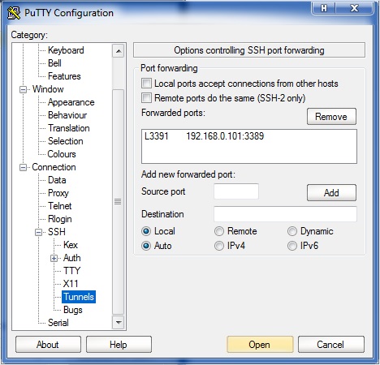Click the Add button
This screenshot has width=380, height=365.
pyautogui.click(x=331, y=193)
